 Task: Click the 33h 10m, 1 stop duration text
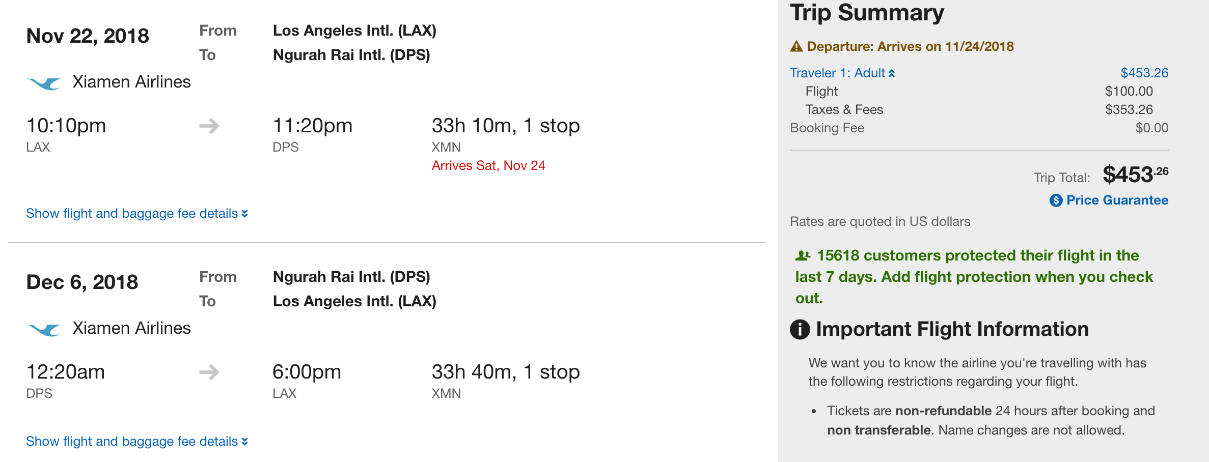click(506, 126)
